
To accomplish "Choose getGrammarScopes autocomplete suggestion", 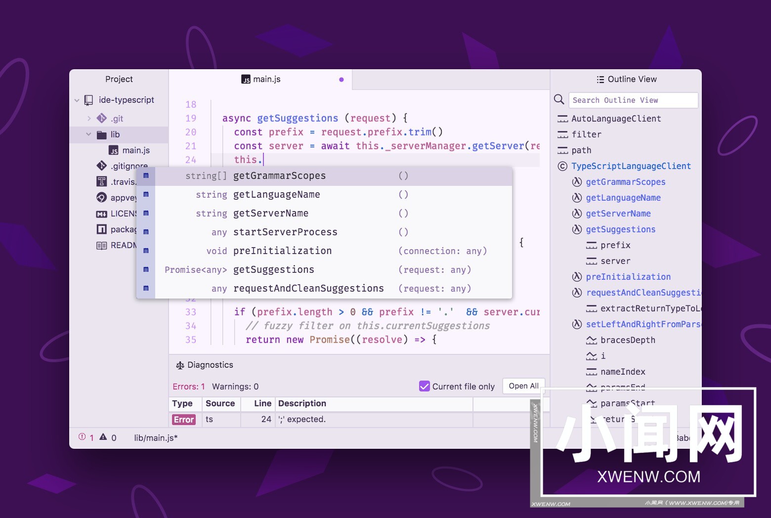I will click(324, 176).
